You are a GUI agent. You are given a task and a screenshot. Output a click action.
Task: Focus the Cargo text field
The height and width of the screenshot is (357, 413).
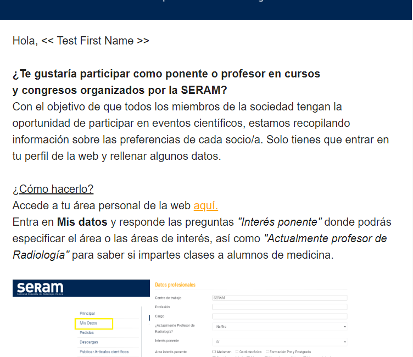280,316
